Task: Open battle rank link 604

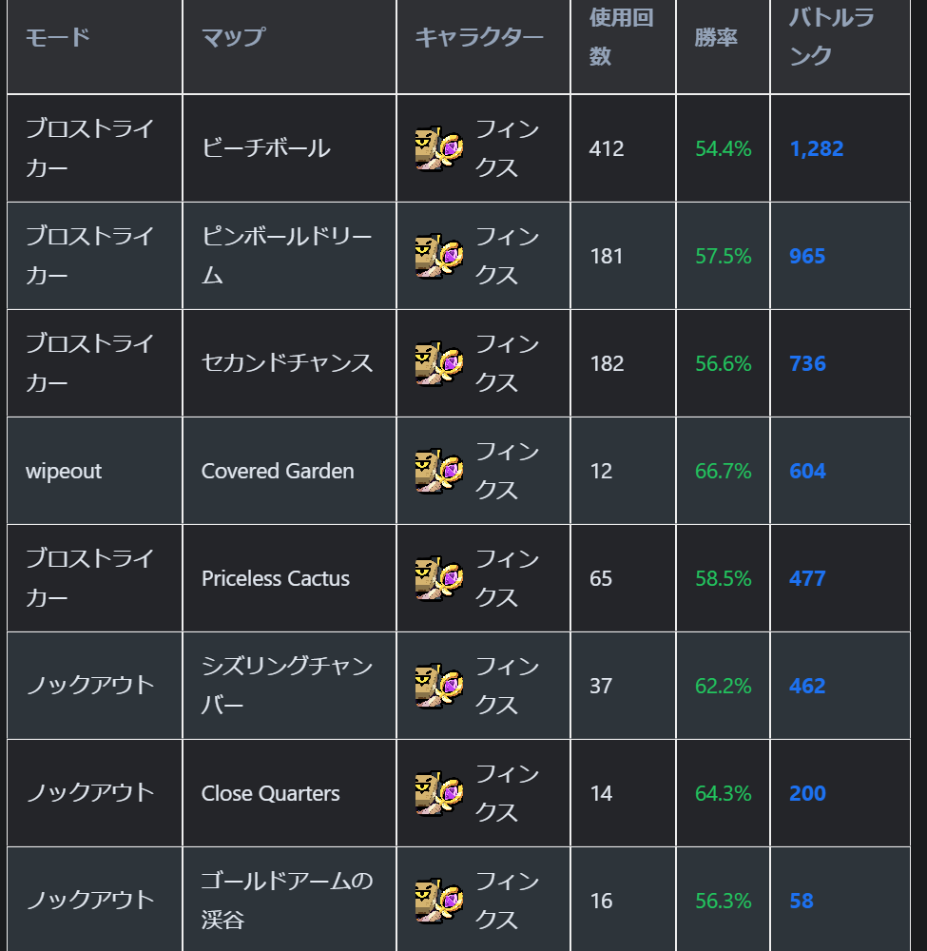Action: [x=807, y=471]
